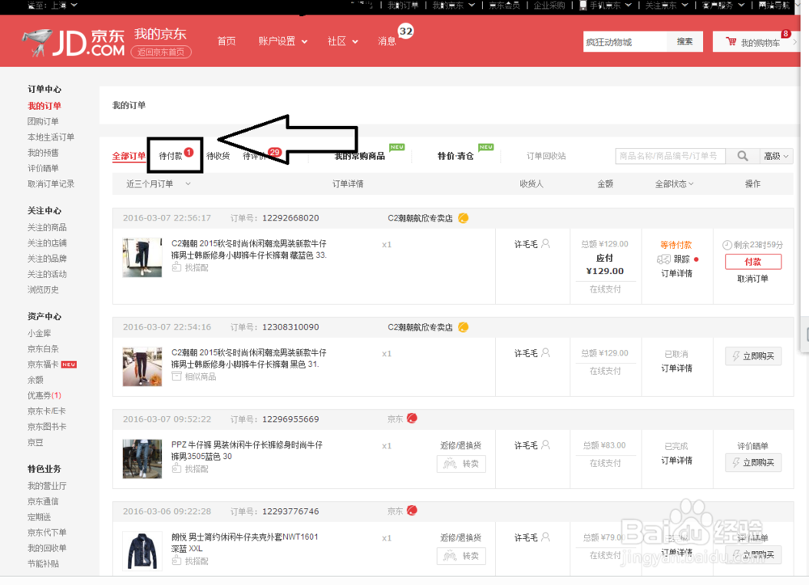Click the yellow store badge on order 12292668020
This screenshot has width=809, height=585.
coord(463,218)
